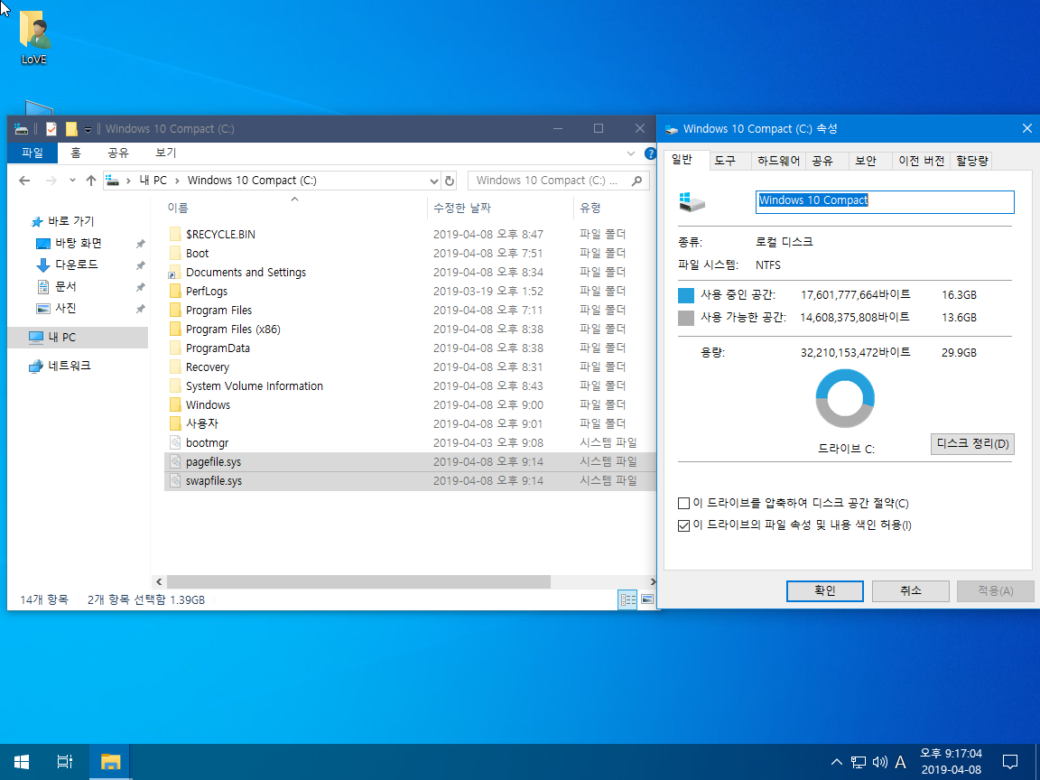
Task: Open the Customize Quick Access Toolbar dropdown
Action: click(x=88, y=129)
